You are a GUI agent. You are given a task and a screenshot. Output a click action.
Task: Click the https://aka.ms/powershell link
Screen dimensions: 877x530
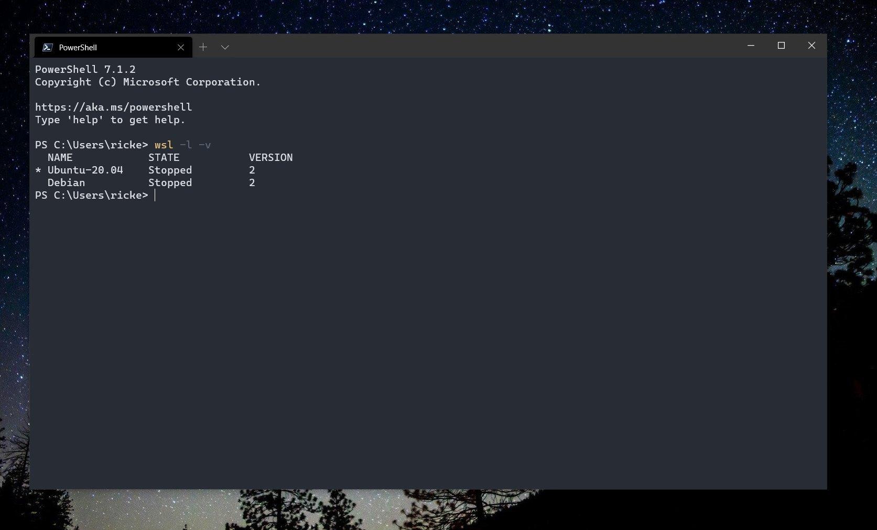pos(113,107)
